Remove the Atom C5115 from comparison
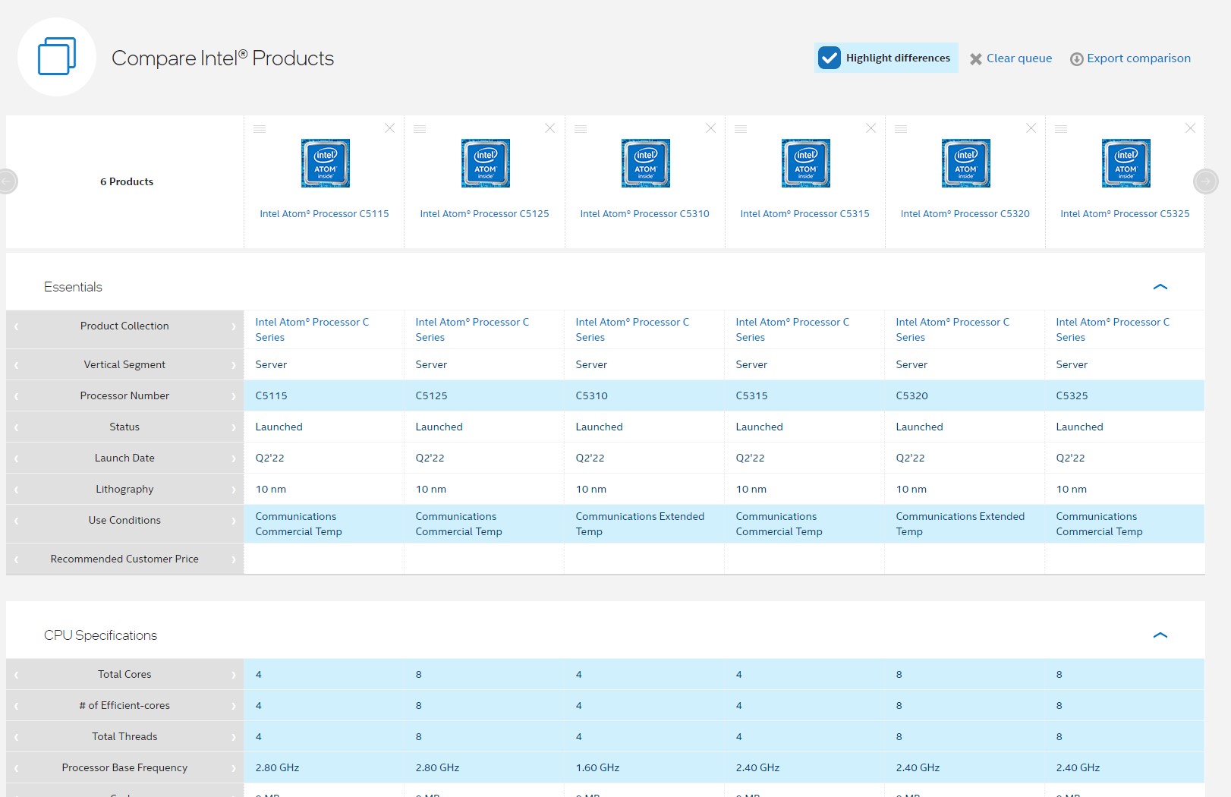The image size is (1231, 797). 389,128
